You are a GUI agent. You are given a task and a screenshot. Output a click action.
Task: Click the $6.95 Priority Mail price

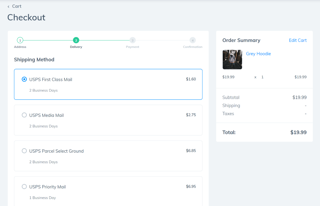(191, 187)
